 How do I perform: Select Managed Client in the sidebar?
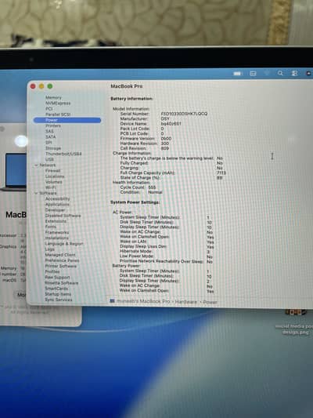(x=60, y=255)
